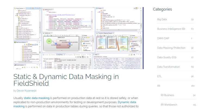Open the IRI Business subcategory
The image size is (199, 109).
pos(167,95)
